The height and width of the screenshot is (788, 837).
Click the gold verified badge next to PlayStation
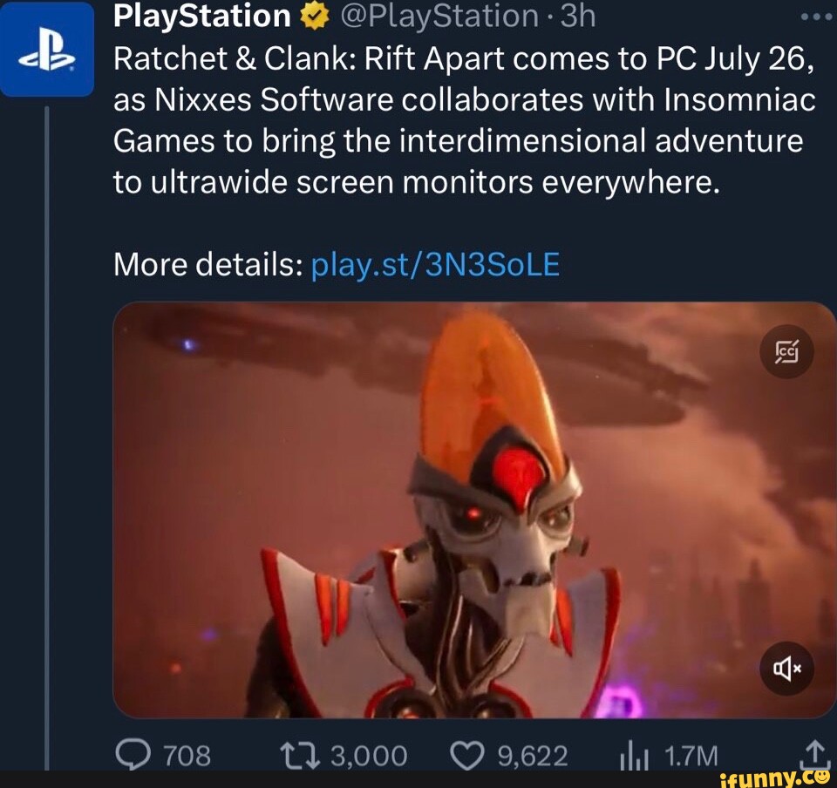coord(314,17)
